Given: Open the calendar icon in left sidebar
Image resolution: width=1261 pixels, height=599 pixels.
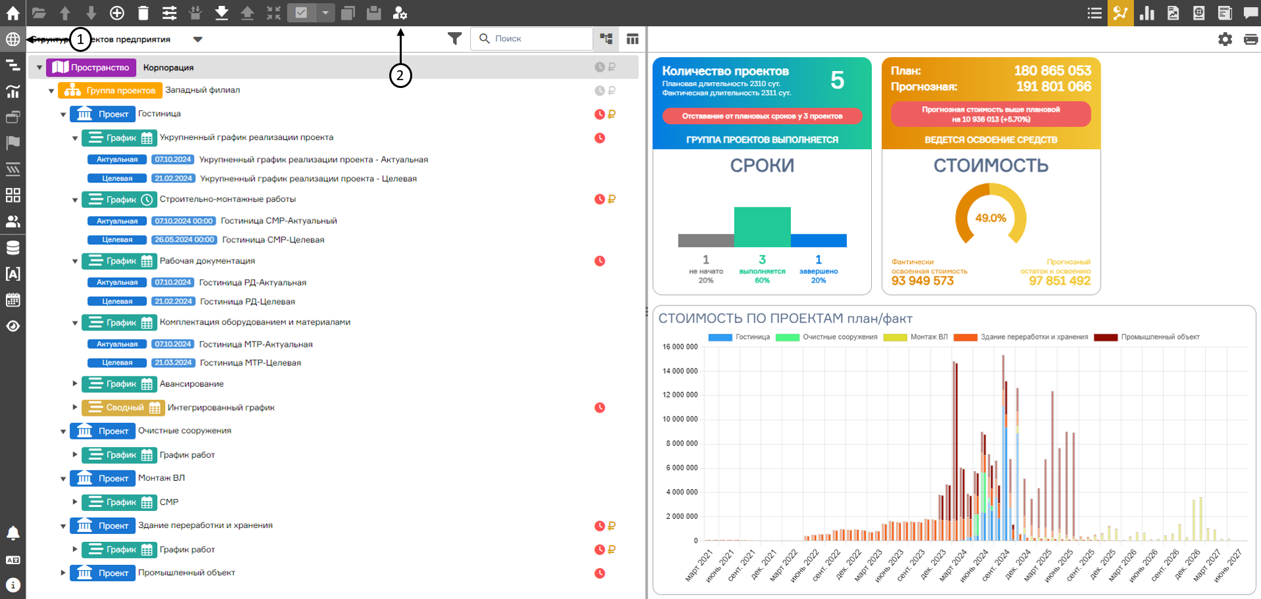Looking at the screenshot, I should [x=12, y=300].
